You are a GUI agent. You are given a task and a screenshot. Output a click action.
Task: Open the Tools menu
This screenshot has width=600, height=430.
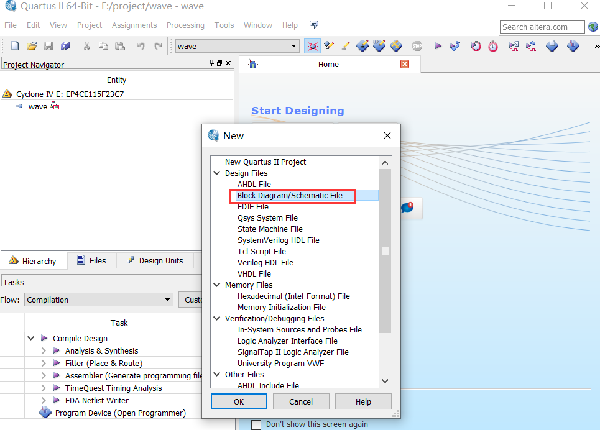(224, 25)
